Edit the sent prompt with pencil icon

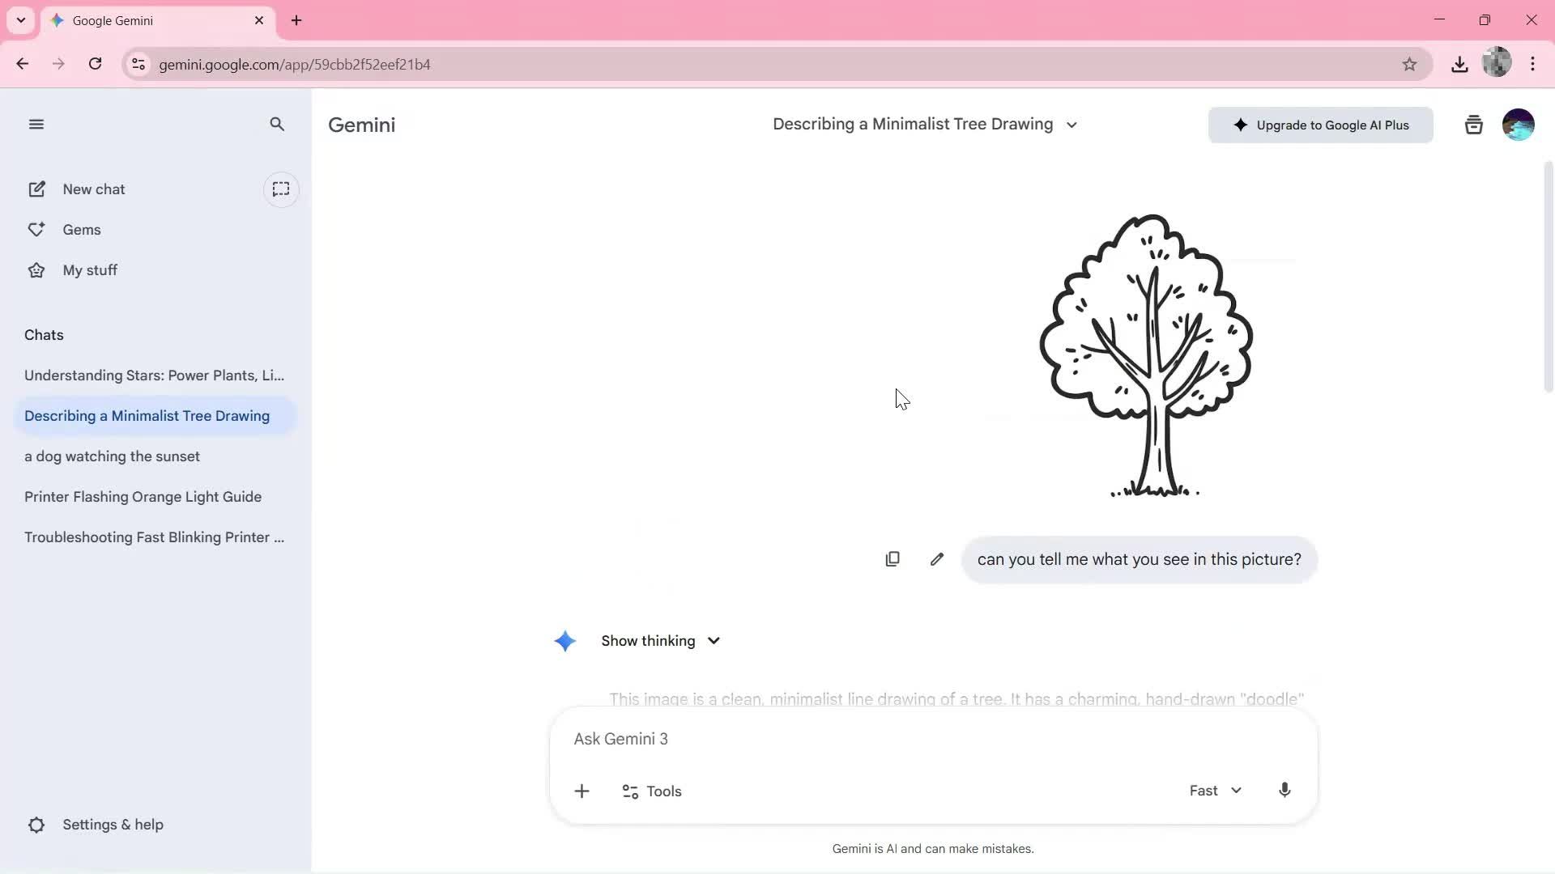937,558
